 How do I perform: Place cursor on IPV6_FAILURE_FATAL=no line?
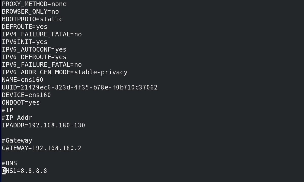[42, 65]
